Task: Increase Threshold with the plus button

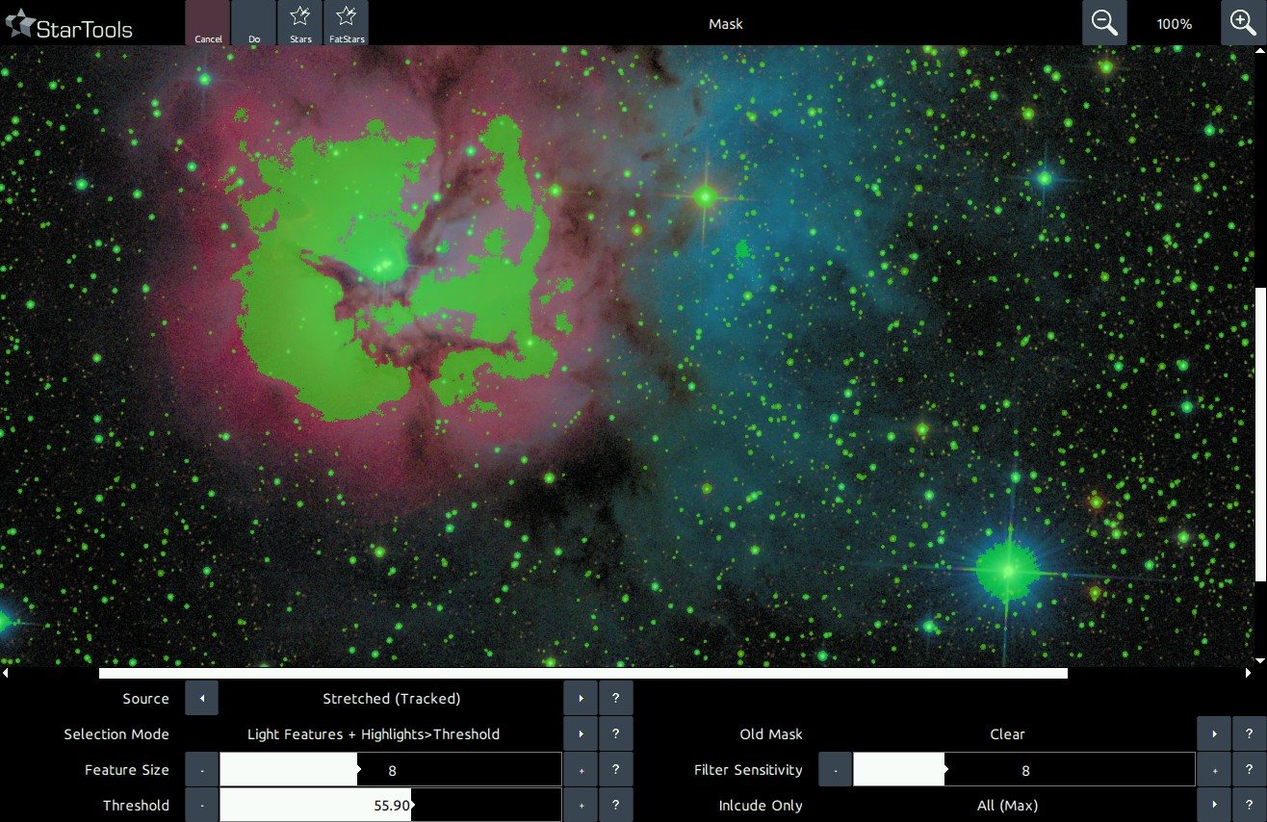Action: [x=581, y=806]
